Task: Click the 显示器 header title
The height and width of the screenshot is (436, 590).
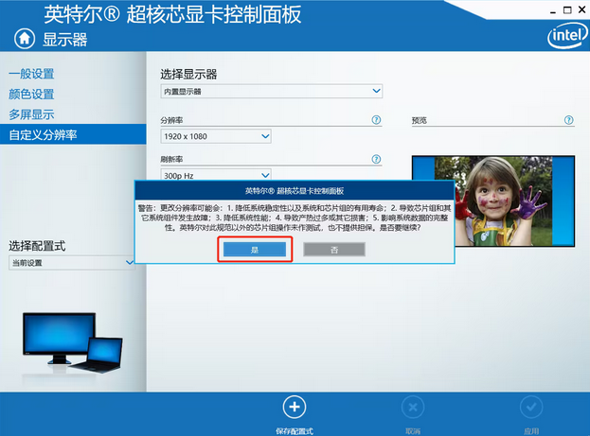Action: [64, 40]
